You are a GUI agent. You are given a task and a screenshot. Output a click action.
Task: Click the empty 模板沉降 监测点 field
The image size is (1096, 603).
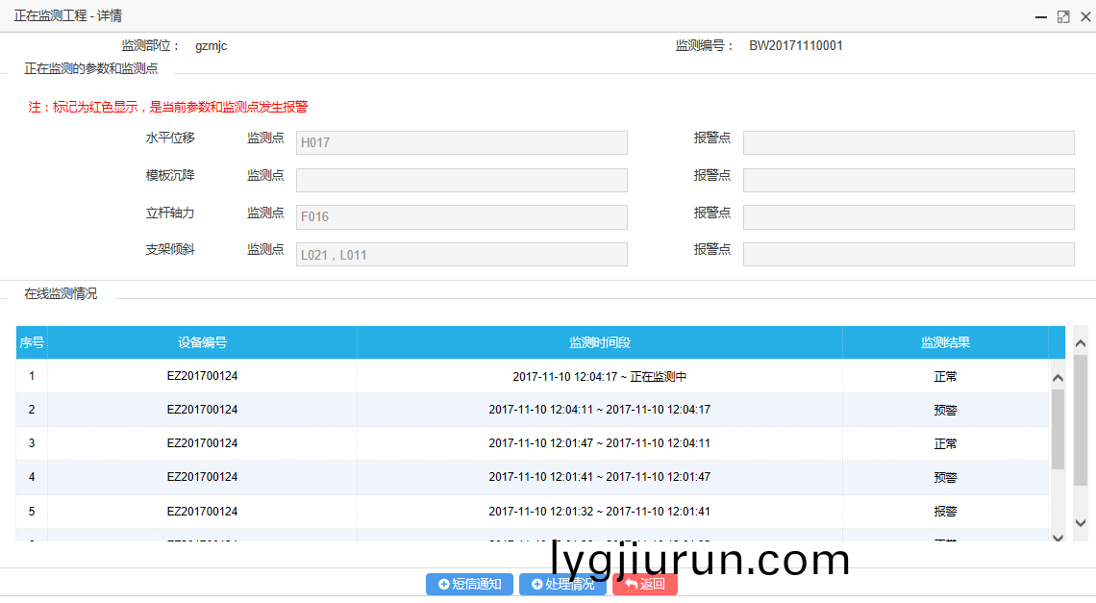[461, 181]
